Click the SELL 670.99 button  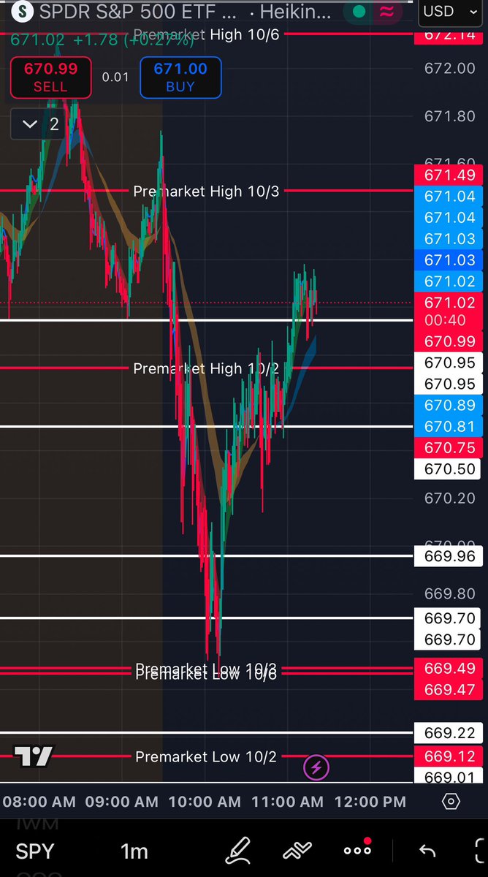point(50,77)
